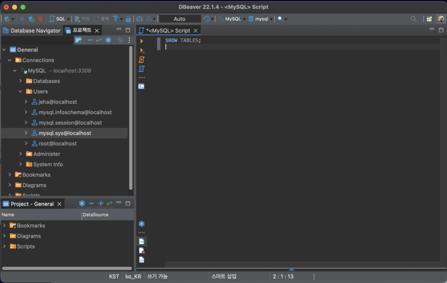Screen dimensions: 447x283
Task: Expand the Databases folder
Action: pos(20,81)
